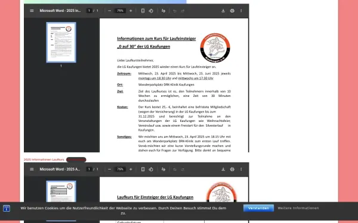Toggle sidebar menu in the 2025 A... PDF viewer
This screenshot has width=358, height=223.
(32, 169)
